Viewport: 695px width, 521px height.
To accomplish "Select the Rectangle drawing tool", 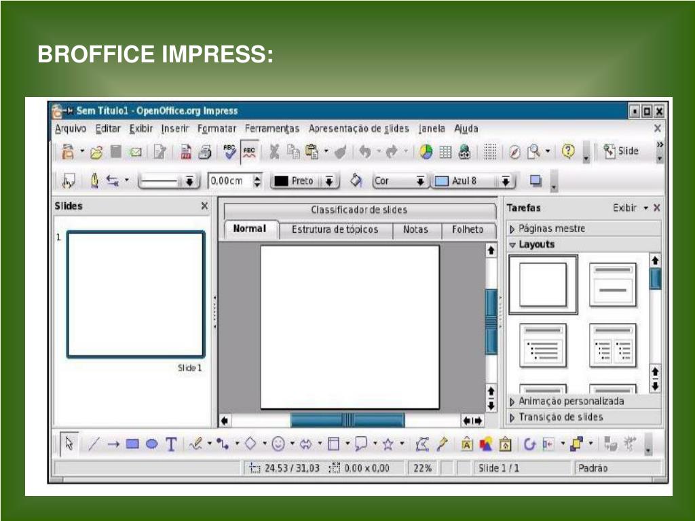I will tap(132, 444).
